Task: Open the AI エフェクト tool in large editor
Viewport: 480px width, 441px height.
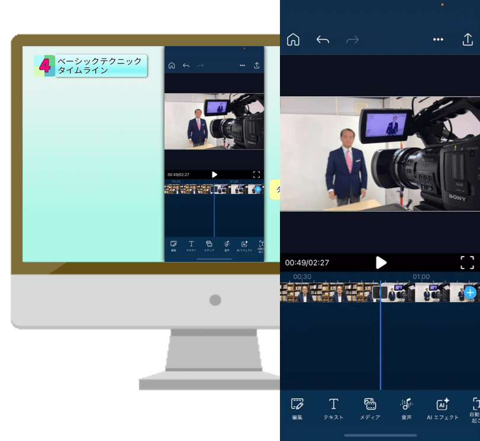Action: pos(443,409)
